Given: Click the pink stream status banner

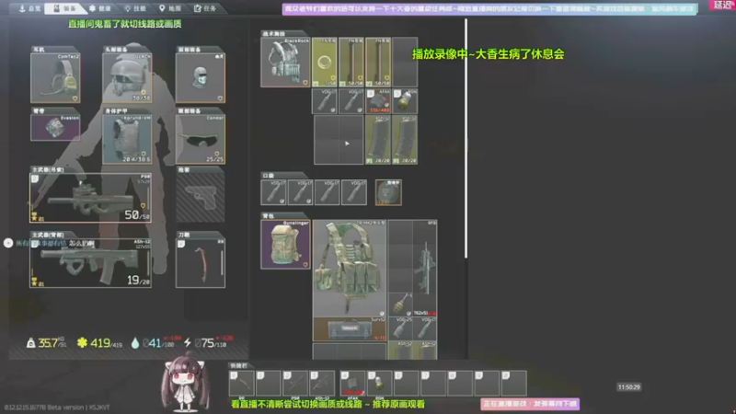Looking at the screenshot, I should (x=531, y=404).
